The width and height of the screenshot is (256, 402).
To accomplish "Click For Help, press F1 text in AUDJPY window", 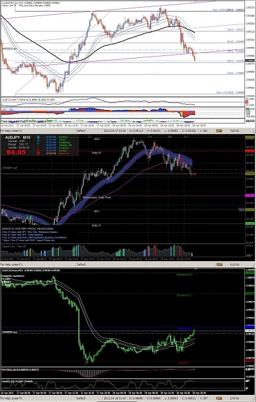I will tap(12, 264).
